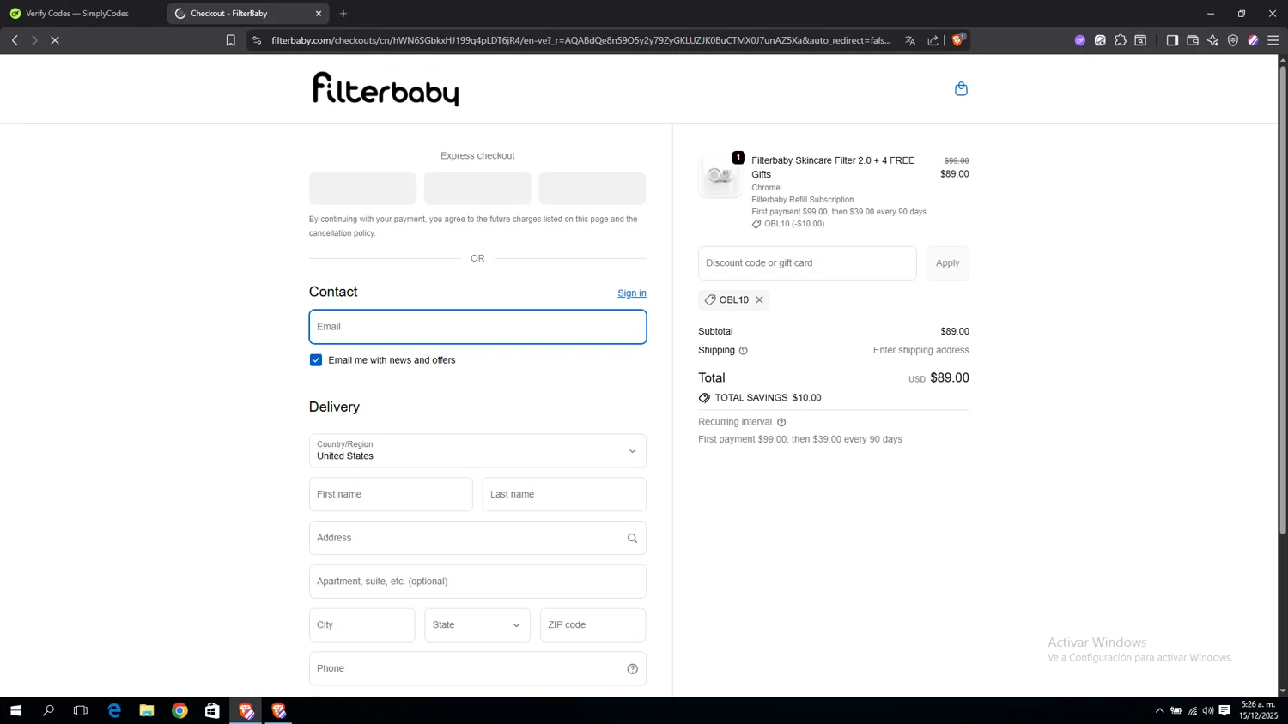
Task: Click into the Email field
Action: (477, 327)
